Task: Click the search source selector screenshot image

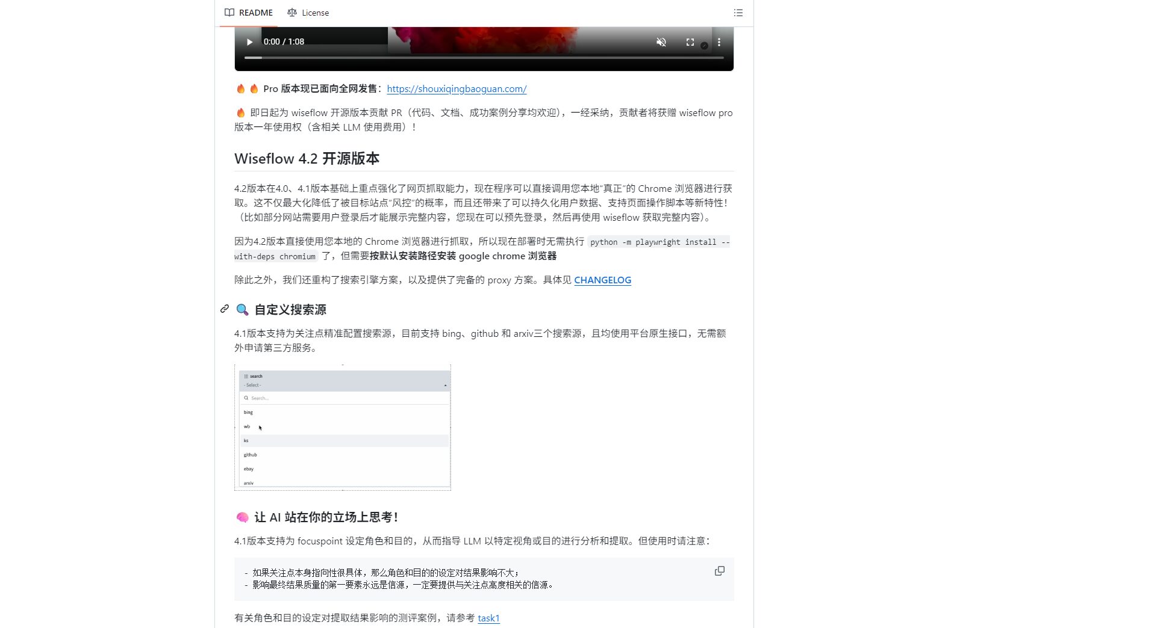Action: click(x=343, y=427)
